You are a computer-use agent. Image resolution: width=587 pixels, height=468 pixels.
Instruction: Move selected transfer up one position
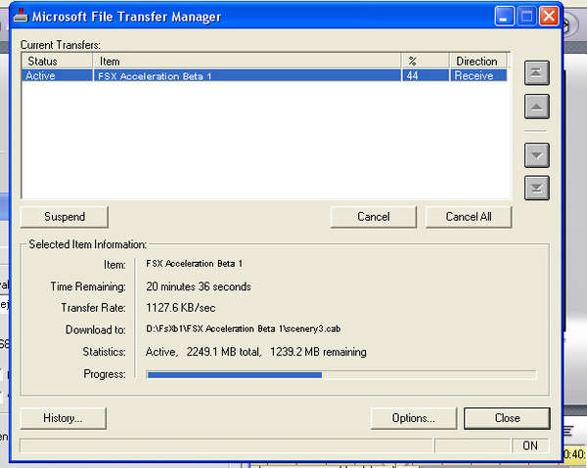[536, 106]
